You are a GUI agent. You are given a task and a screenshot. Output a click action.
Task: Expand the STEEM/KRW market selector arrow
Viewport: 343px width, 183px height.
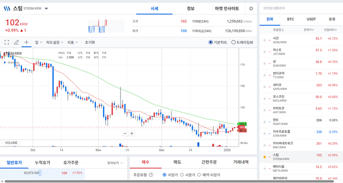46,9
